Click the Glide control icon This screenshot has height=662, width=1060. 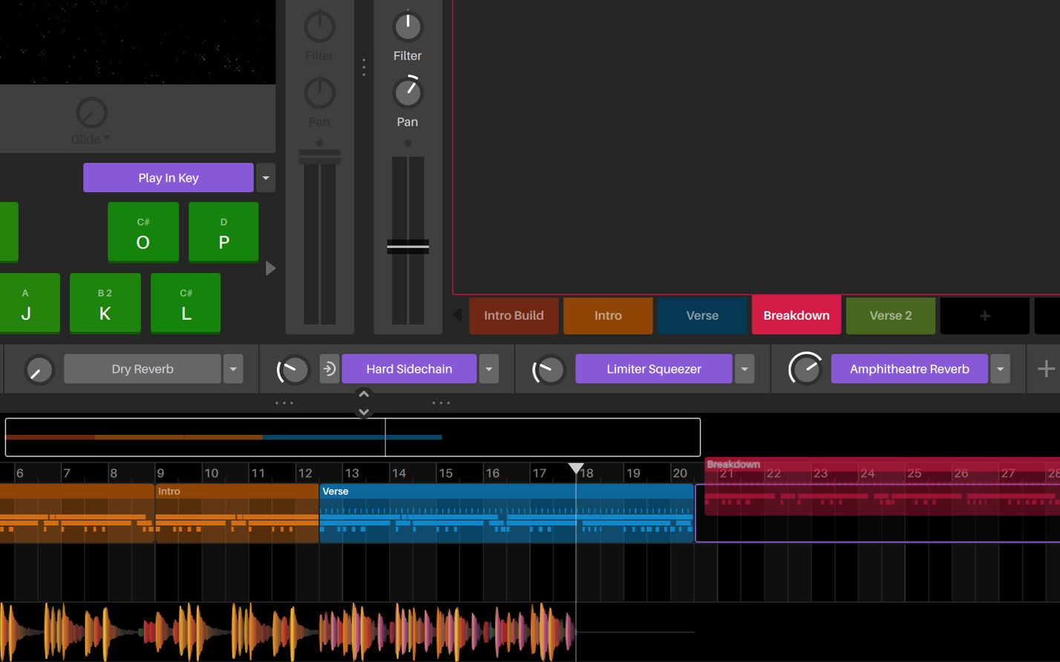tap(91, 114)
